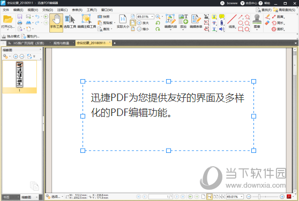Viewport: 299px width, 201px height.
Task: Attach a file with the paperclip icon
Action: click(x=222, y=23)
